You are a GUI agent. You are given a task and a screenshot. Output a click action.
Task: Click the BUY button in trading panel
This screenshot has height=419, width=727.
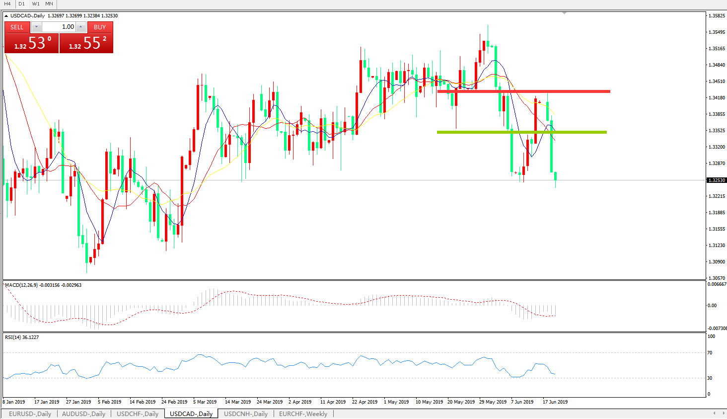pos(100,27)
